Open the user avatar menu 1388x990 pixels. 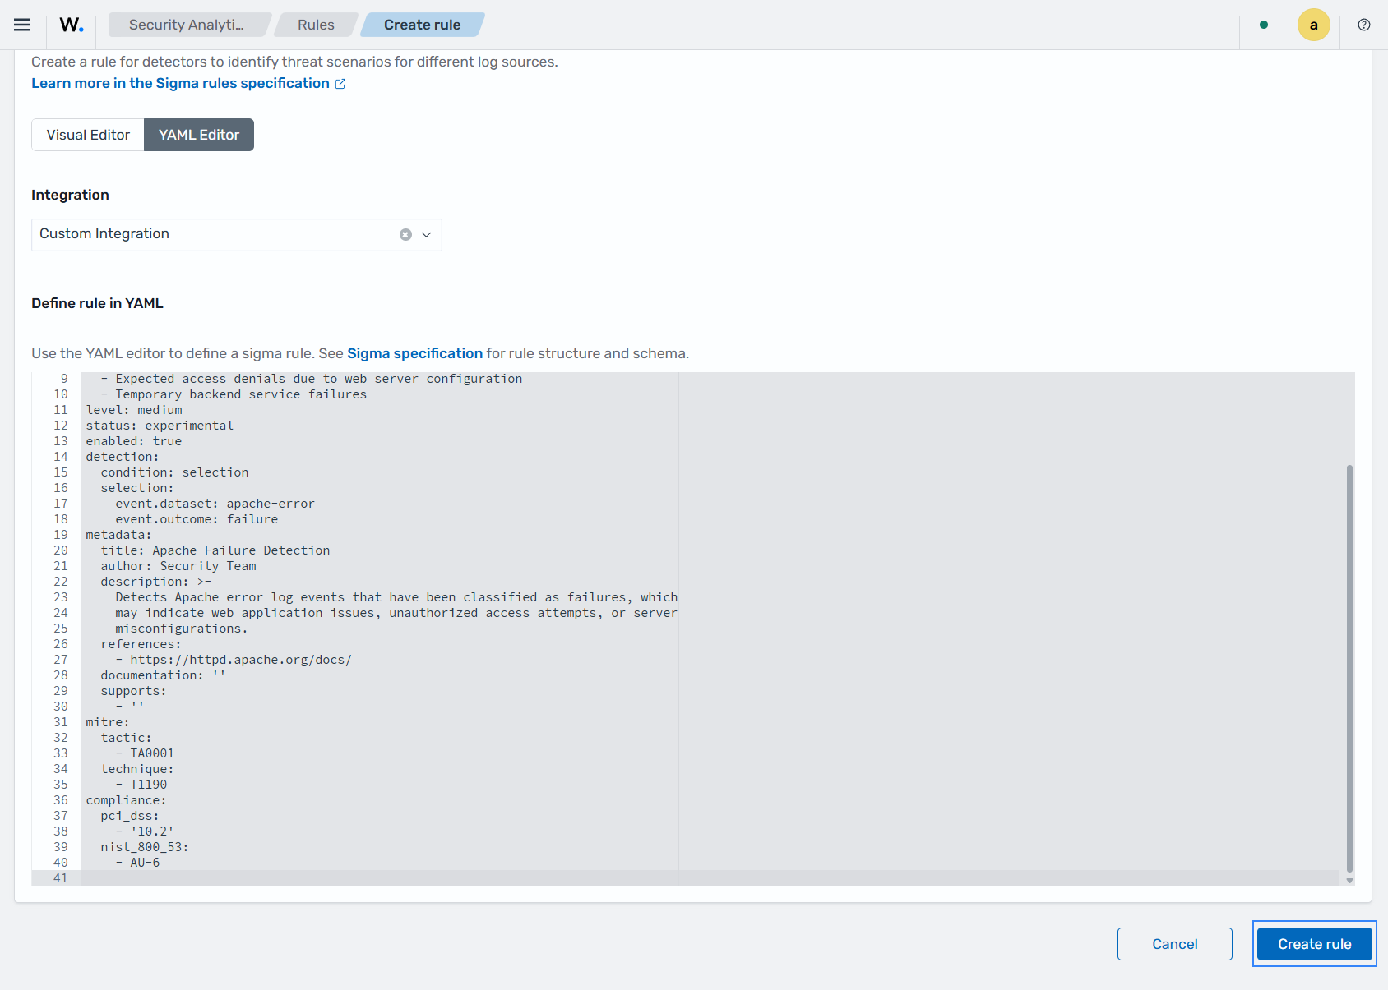[1314, 25]
